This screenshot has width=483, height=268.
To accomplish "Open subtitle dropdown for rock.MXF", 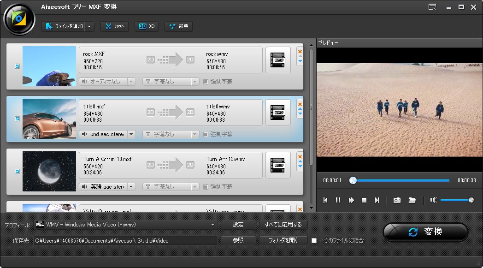I will click(194, 82).
